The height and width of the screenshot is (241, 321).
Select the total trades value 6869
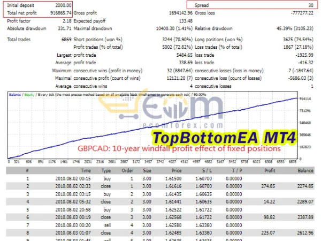66,40
